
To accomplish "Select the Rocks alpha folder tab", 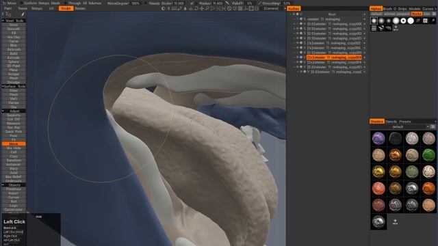I will coord(417,14).
